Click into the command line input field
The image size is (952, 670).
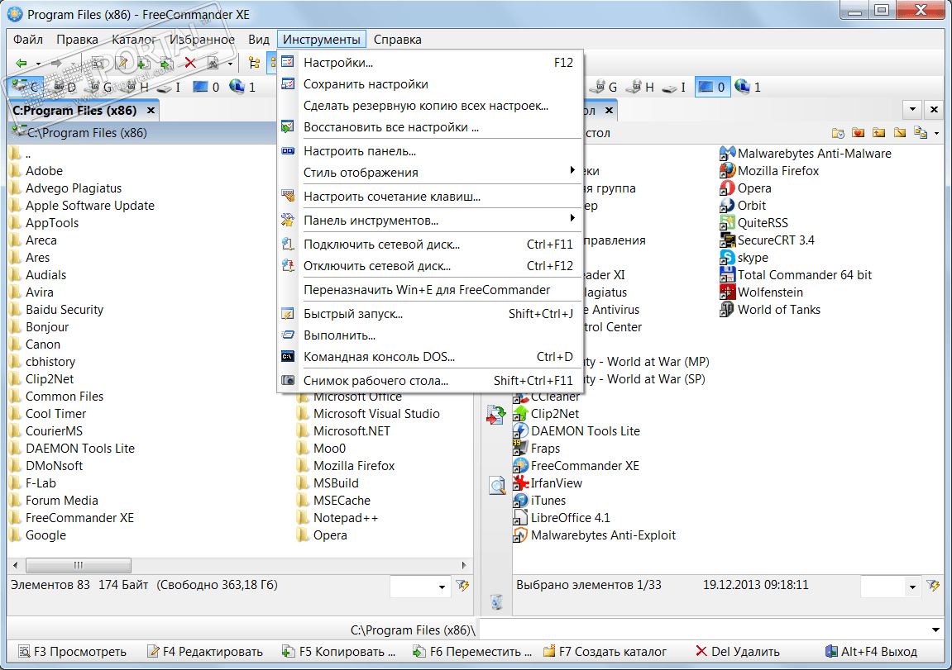tap(705, 630)
